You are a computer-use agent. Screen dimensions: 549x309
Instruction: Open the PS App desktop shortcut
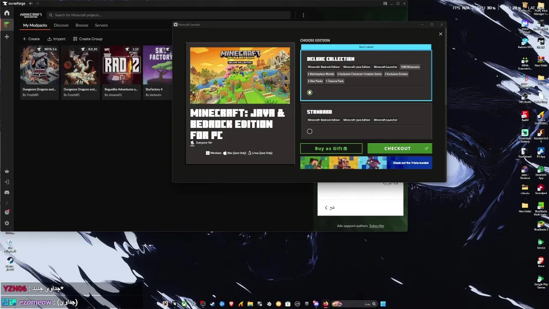point(541,152)
